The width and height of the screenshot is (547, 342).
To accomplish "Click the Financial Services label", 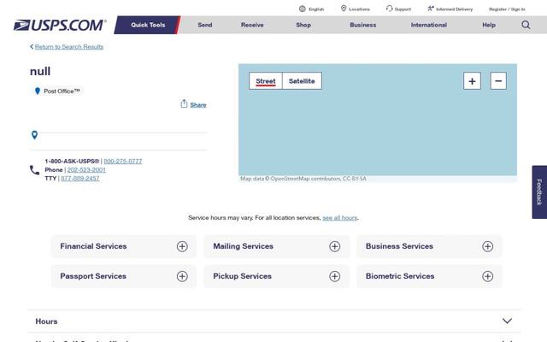I will pos(93,246).
